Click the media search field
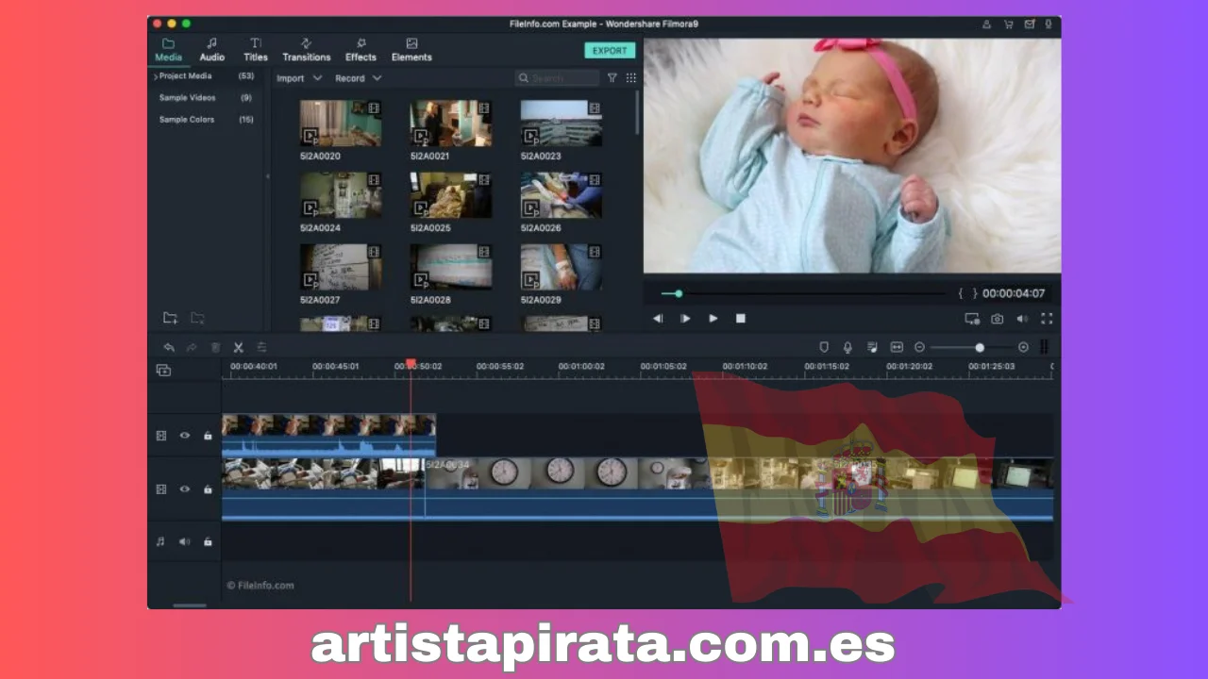The height and width of the screenshot is (679, 1208). tap(557, 78)
